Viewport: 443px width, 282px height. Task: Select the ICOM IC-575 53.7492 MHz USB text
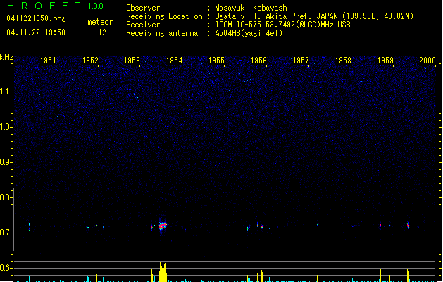tap(283, 25)
